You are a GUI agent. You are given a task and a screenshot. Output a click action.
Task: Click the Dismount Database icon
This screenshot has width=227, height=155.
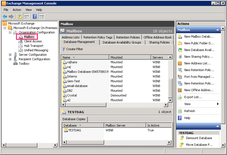click(x=182, y=138)
